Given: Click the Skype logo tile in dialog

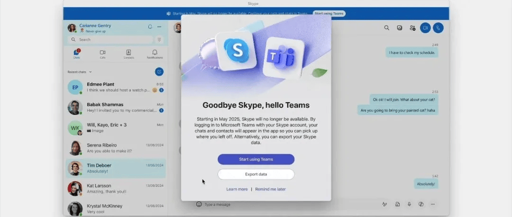Looking at the screenshot, I should point(236,51).
